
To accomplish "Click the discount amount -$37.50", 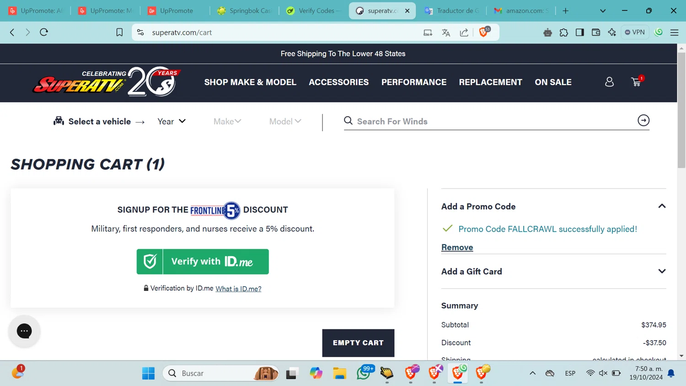I will tap(654, 343).
